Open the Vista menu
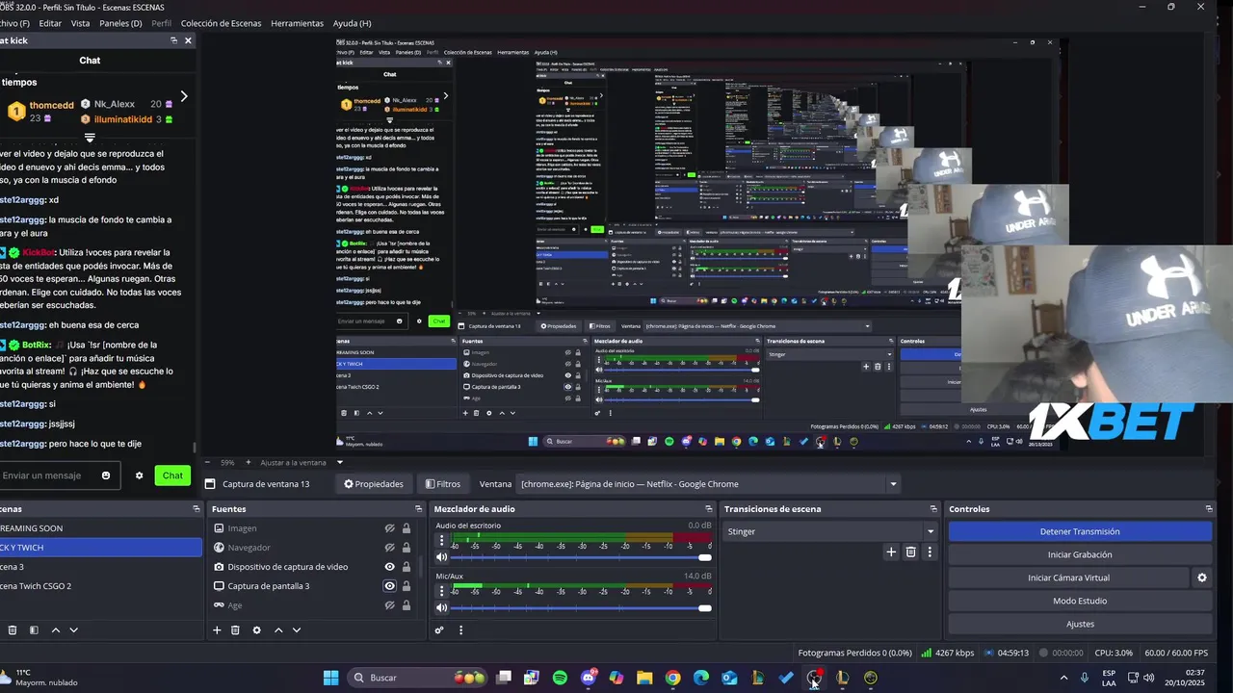The width and height of the screenshot is (1233, 693). pos(80,23)
